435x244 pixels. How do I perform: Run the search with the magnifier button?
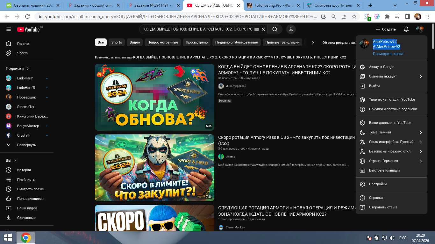(275, 29)
